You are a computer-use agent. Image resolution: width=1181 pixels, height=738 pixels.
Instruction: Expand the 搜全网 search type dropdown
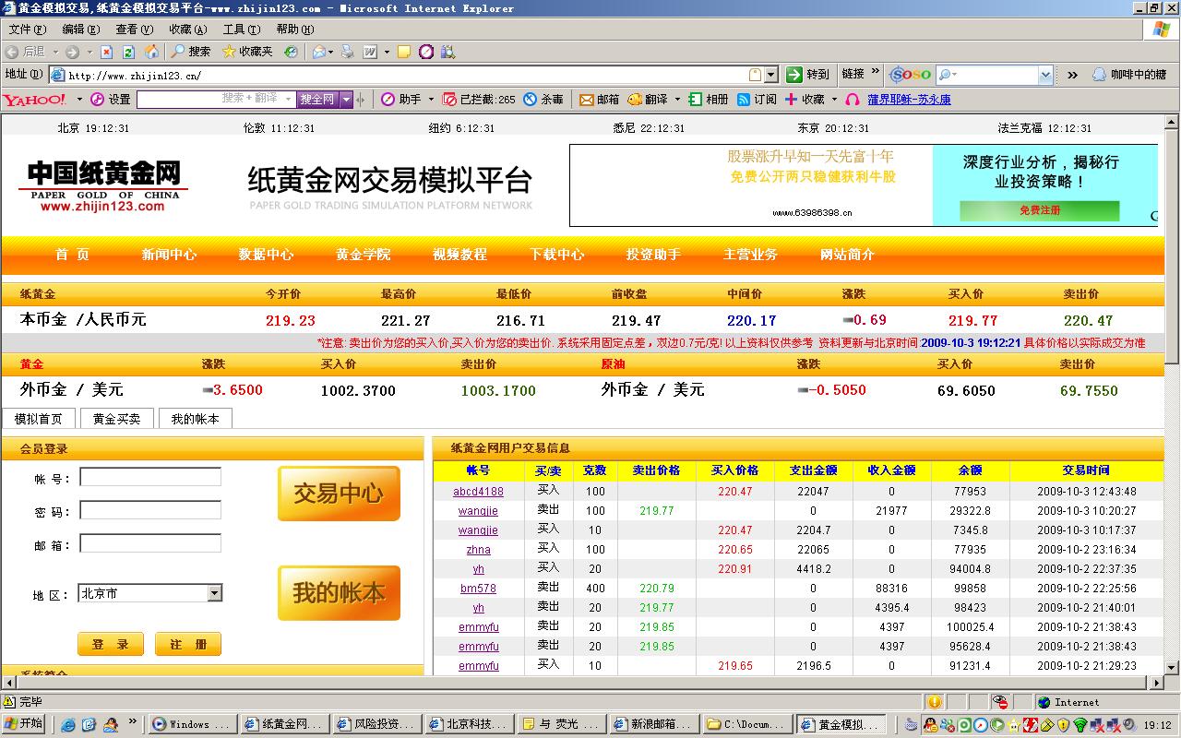[x=347, y=99]
